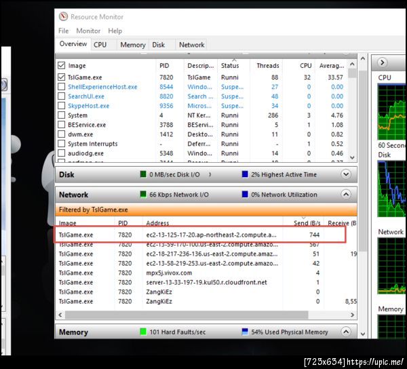The height and width of the screenshot is (369, 407).
Task: Sort network list by Send (B/s) header
Action: click(303, 223)
